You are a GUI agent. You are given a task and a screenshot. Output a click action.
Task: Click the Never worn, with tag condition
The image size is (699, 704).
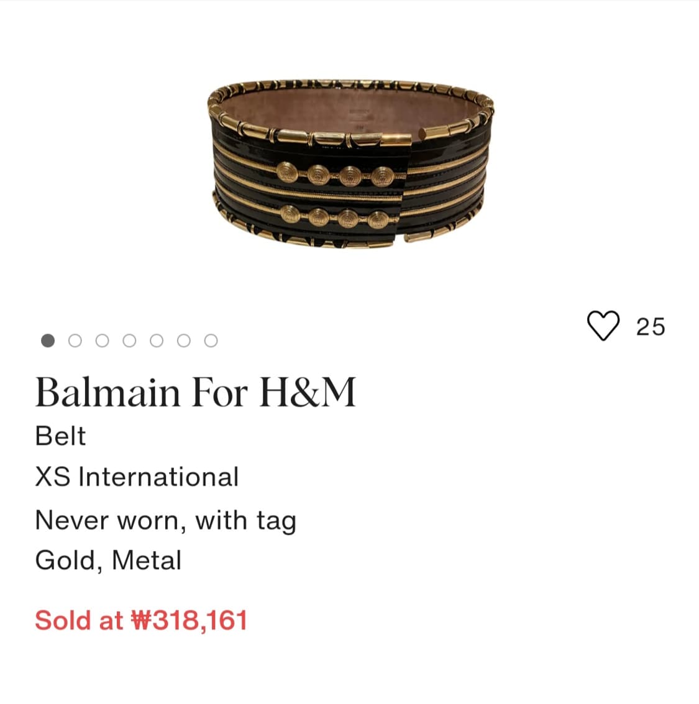(x=166, y=521)
